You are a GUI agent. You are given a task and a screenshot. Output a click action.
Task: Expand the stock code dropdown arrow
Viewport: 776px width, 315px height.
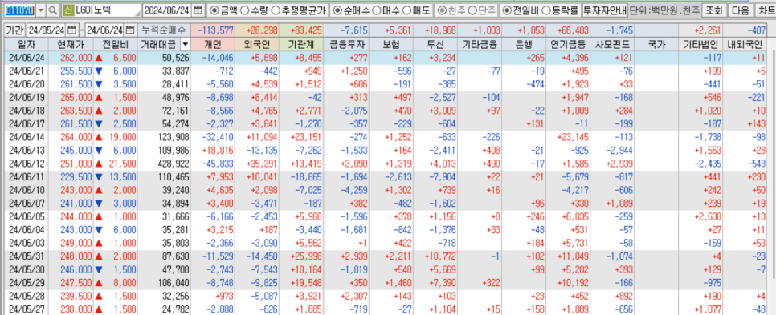point(41,10)
